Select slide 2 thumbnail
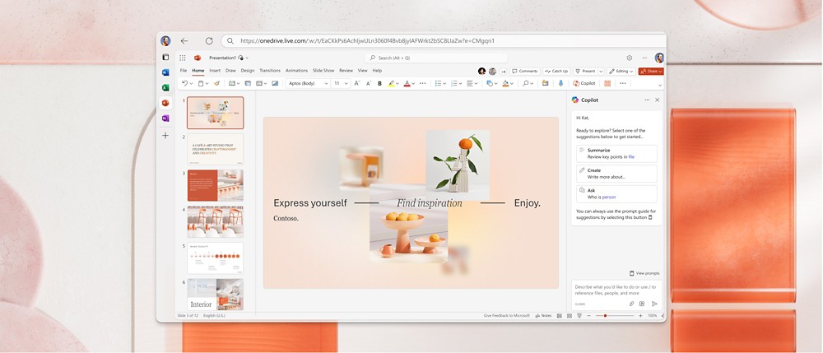 pos(215,149)
